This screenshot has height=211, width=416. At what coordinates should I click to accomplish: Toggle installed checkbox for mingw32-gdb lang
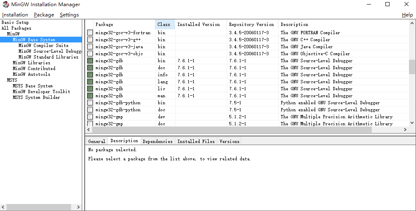click(90, 82)
